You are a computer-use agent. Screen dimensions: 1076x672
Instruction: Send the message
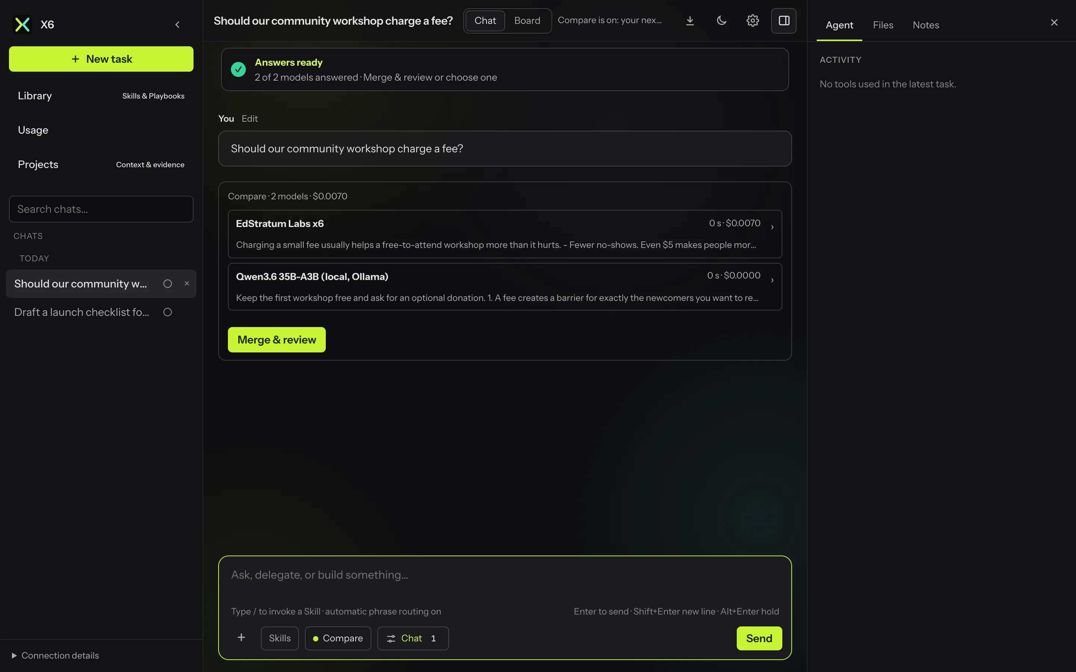point(759,638)
